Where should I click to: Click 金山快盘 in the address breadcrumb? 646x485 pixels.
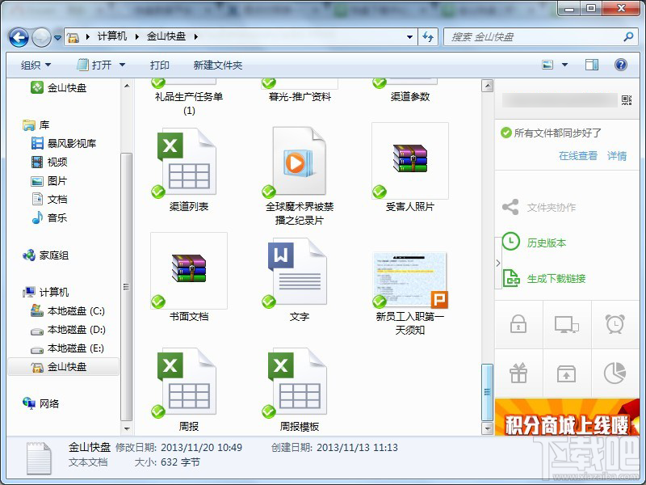click(166, 36)
